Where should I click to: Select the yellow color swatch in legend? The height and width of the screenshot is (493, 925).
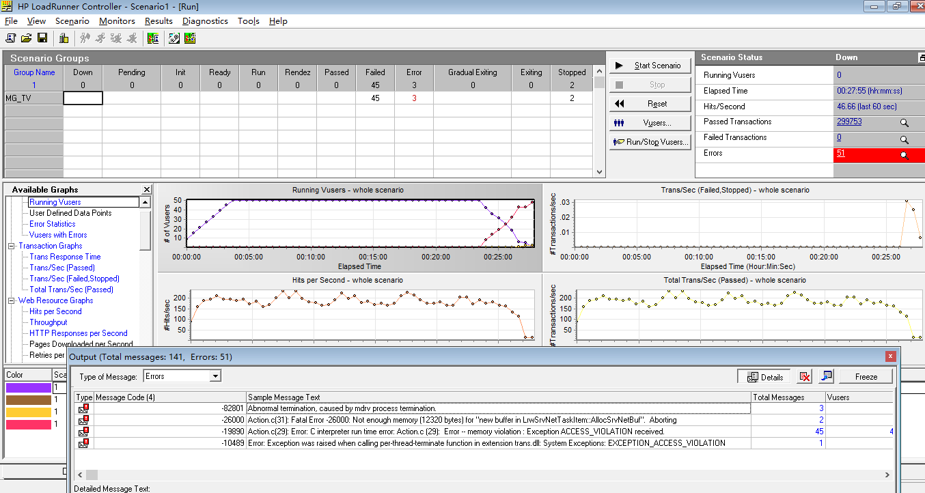point(28,412)
